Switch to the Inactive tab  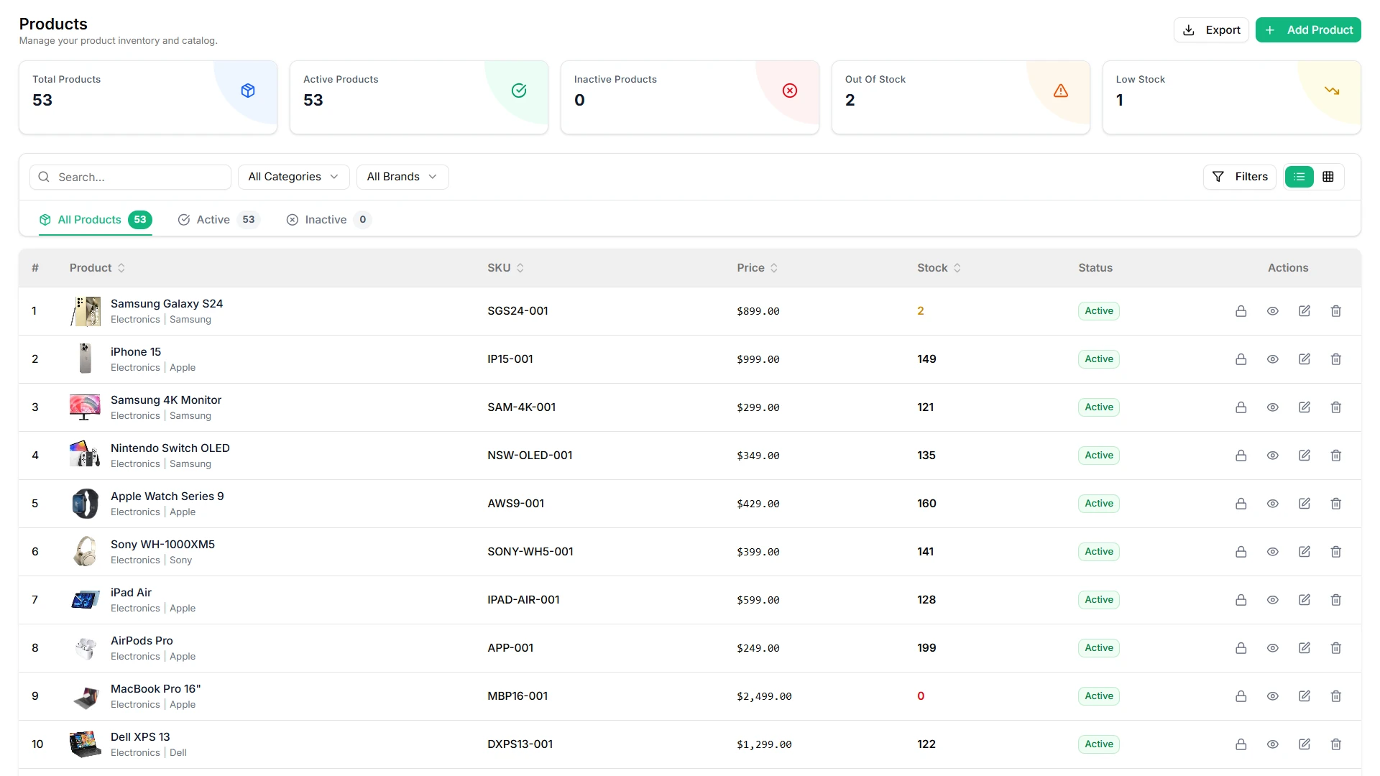click(328, 220)
